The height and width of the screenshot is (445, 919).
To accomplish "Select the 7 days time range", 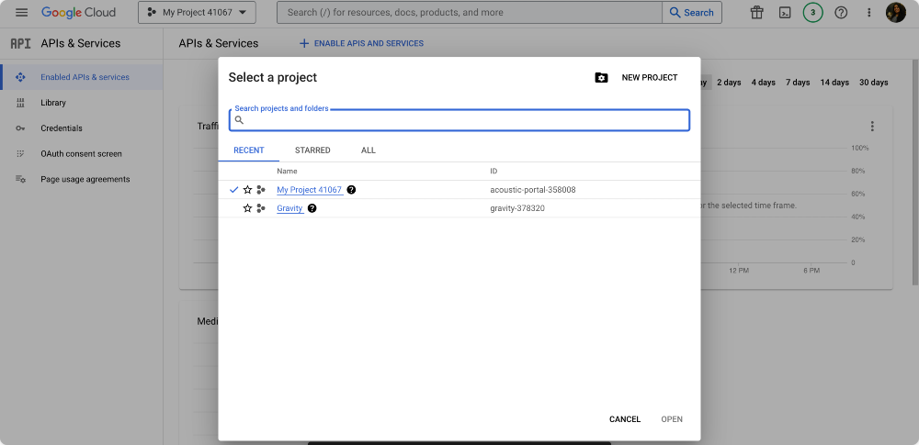I will (798, 83).
